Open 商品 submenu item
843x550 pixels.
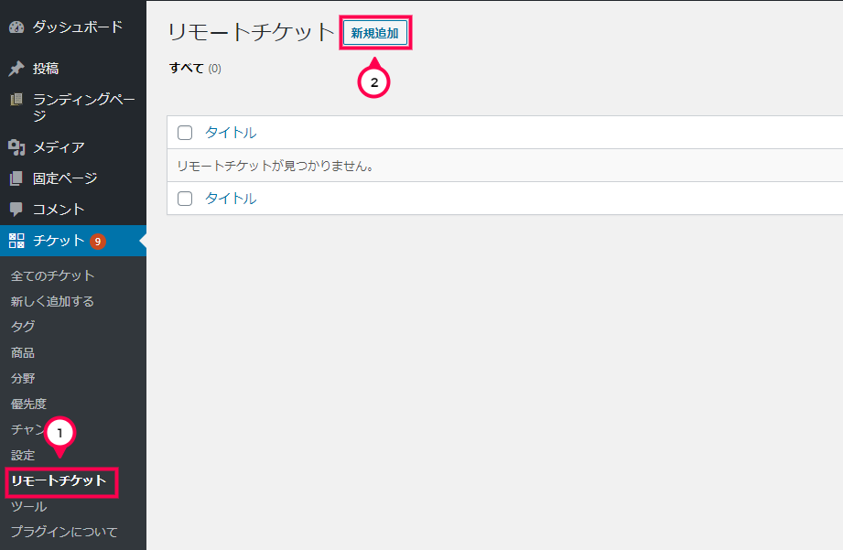click(x=23, y=352)
